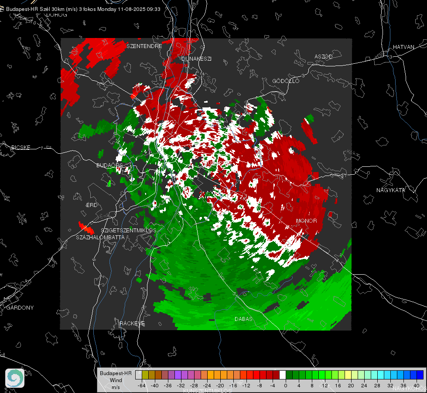Click the ÉRD city label
427x393 pixels.
coord(92,205)
